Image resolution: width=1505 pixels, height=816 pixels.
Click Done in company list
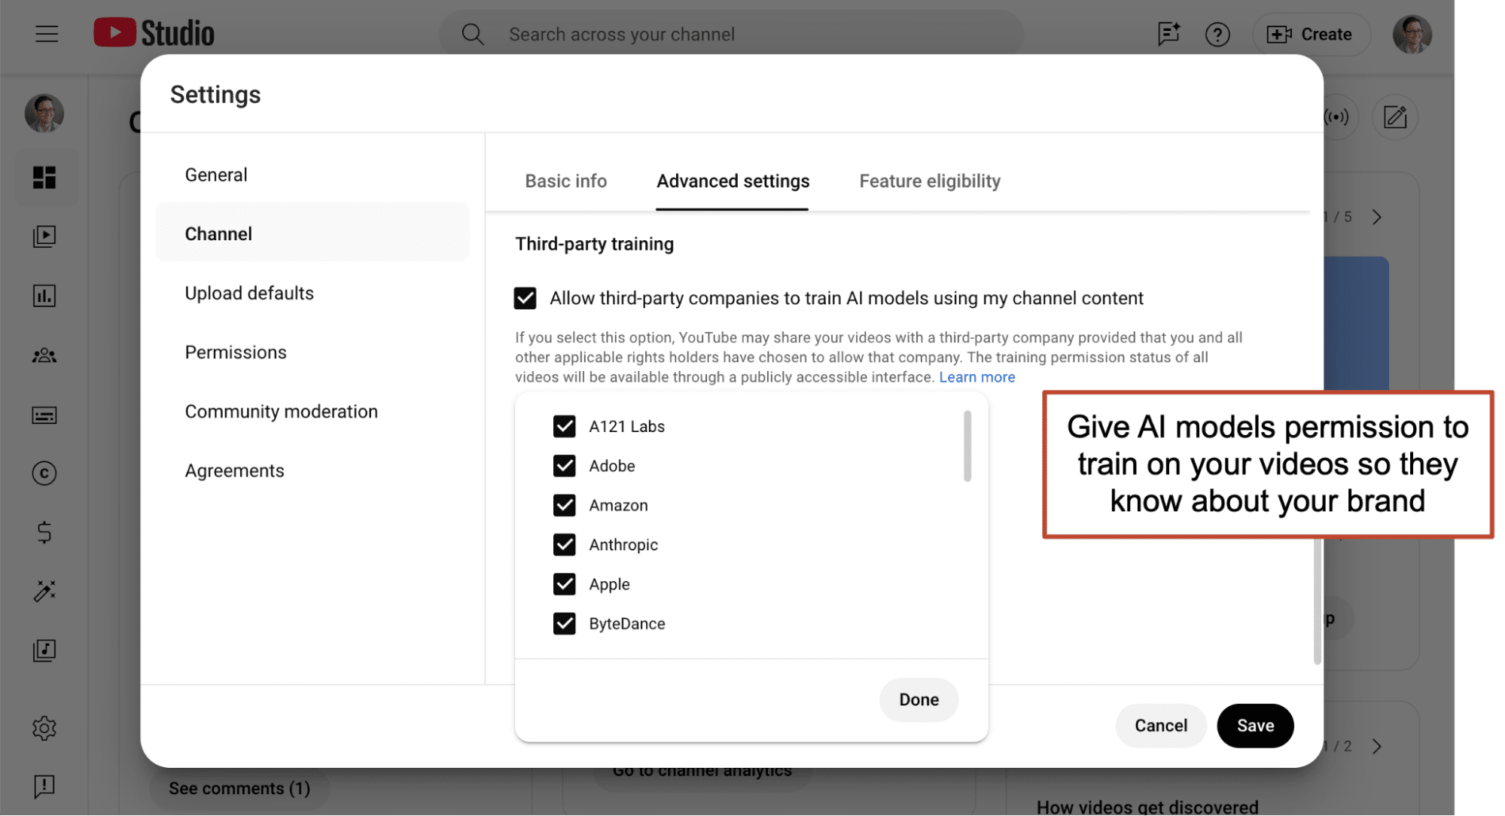coord(919,700)
